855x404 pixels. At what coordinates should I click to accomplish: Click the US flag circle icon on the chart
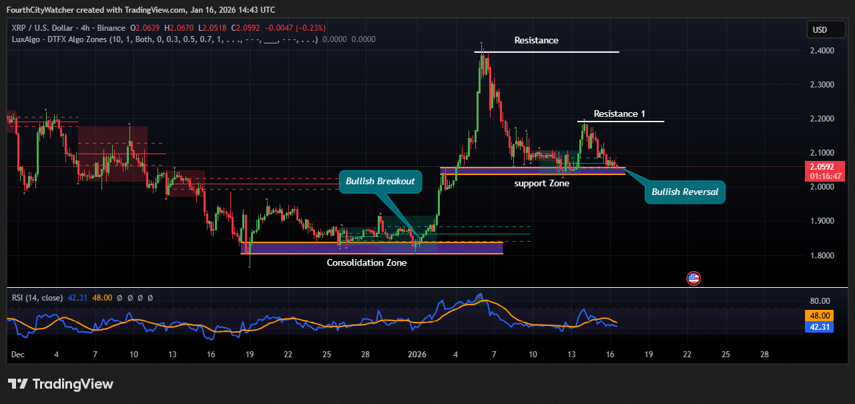(x=693, y=278)
